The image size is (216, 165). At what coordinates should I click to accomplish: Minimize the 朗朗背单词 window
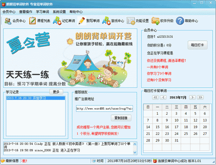pos(194,3)
